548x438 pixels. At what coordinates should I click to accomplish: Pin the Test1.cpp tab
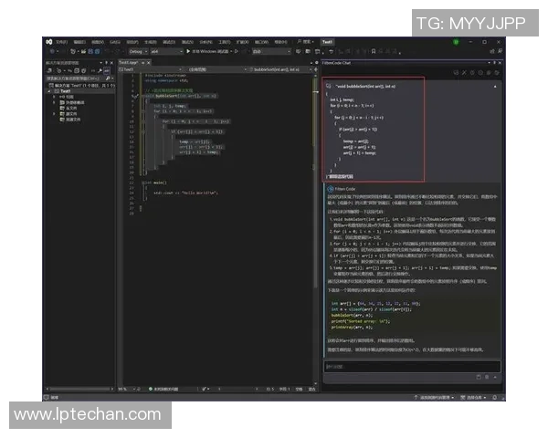pyautogui.click(x=142, y=63)
